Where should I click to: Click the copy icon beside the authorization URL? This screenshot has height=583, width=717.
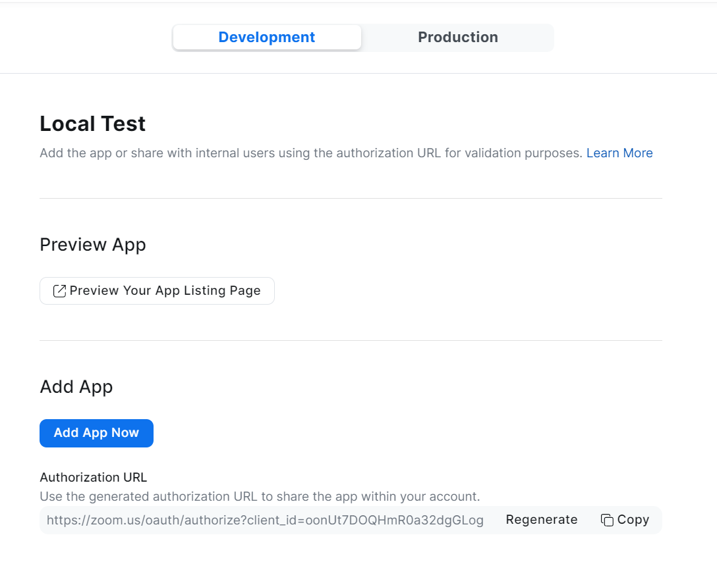pos(607,520)
